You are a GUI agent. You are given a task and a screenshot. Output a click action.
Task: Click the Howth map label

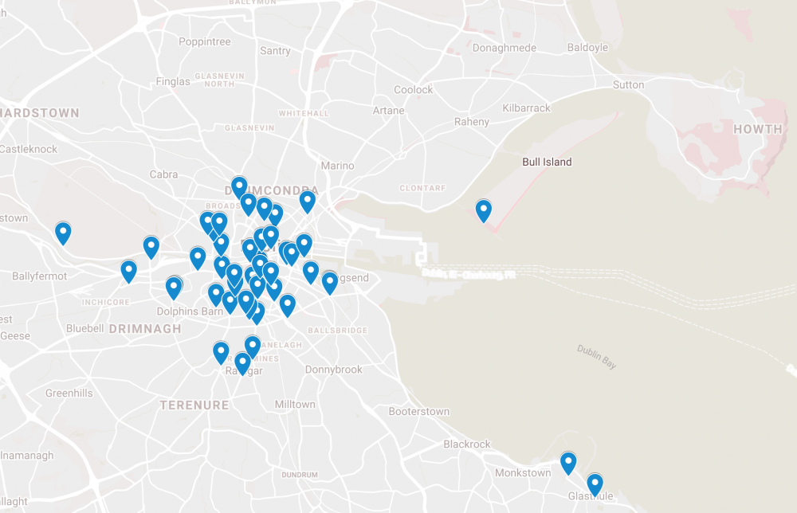tap(757, 130)
